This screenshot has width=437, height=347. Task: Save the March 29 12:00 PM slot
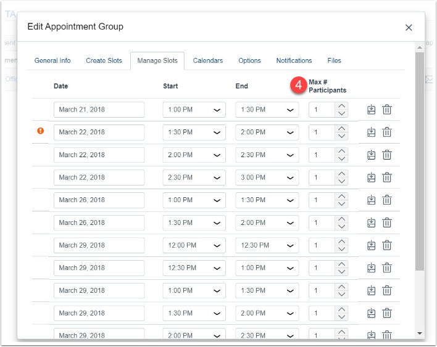coord(371,245)
